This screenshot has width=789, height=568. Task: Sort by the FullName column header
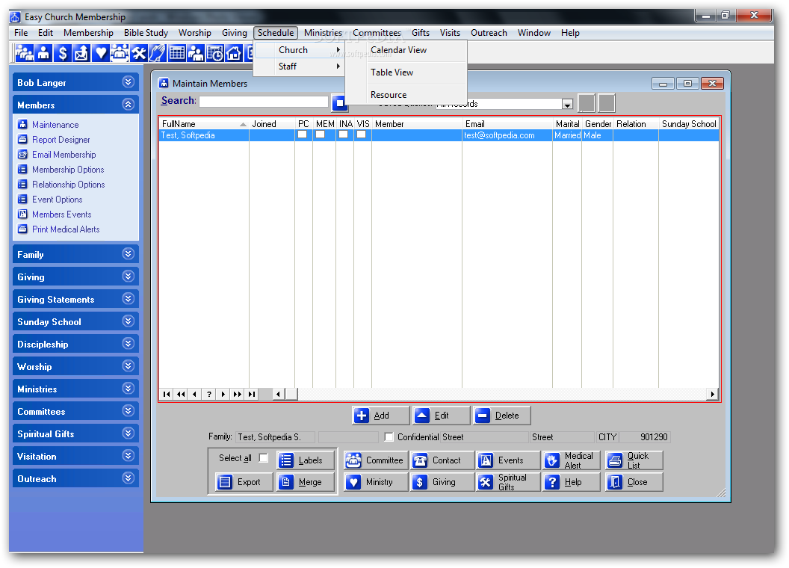coord(204,124)
